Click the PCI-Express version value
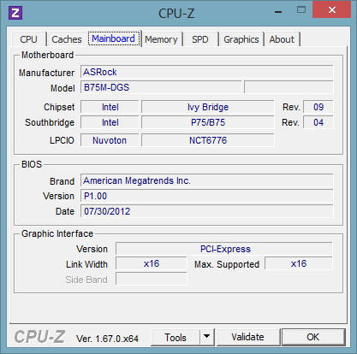Viewport: 357px width, 354px height. (x=224, y=249)
